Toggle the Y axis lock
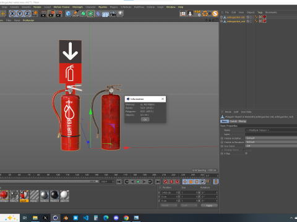The height and width of the screenshot is (222, 297). (20, 14)
